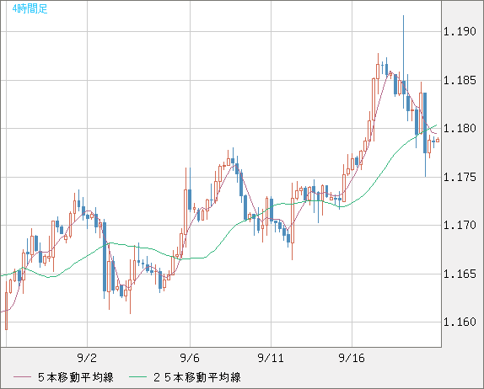The image size is (484, 389).
Task: Click the 9/11 date axis label
Action: 271,358
